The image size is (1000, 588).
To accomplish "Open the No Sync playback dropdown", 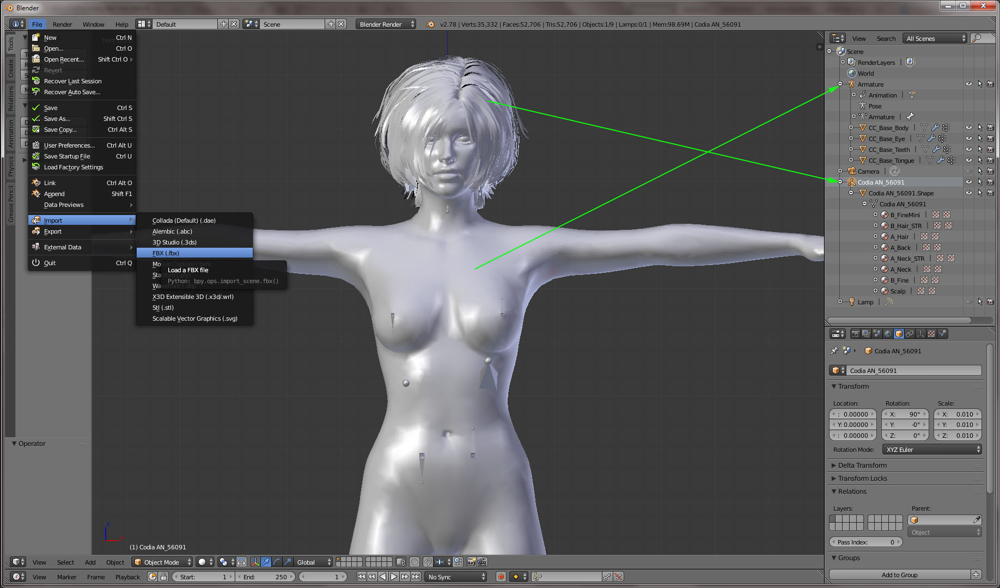I will coord(456,577).
